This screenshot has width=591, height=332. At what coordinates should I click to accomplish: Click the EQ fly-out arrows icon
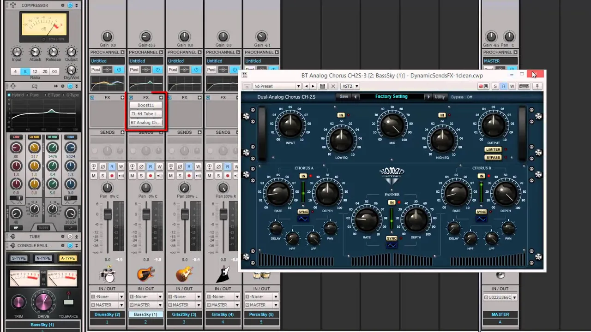point(56,86)
